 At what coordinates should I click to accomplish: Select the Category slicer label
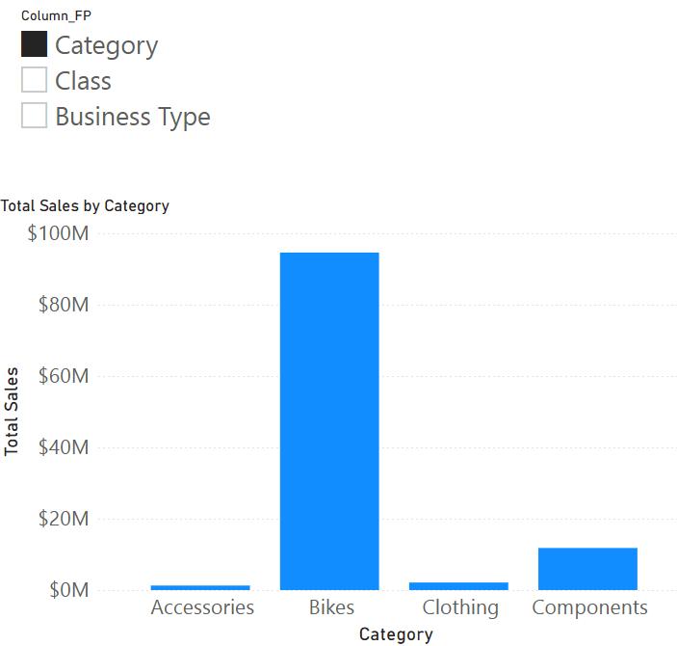coord(107,46)
